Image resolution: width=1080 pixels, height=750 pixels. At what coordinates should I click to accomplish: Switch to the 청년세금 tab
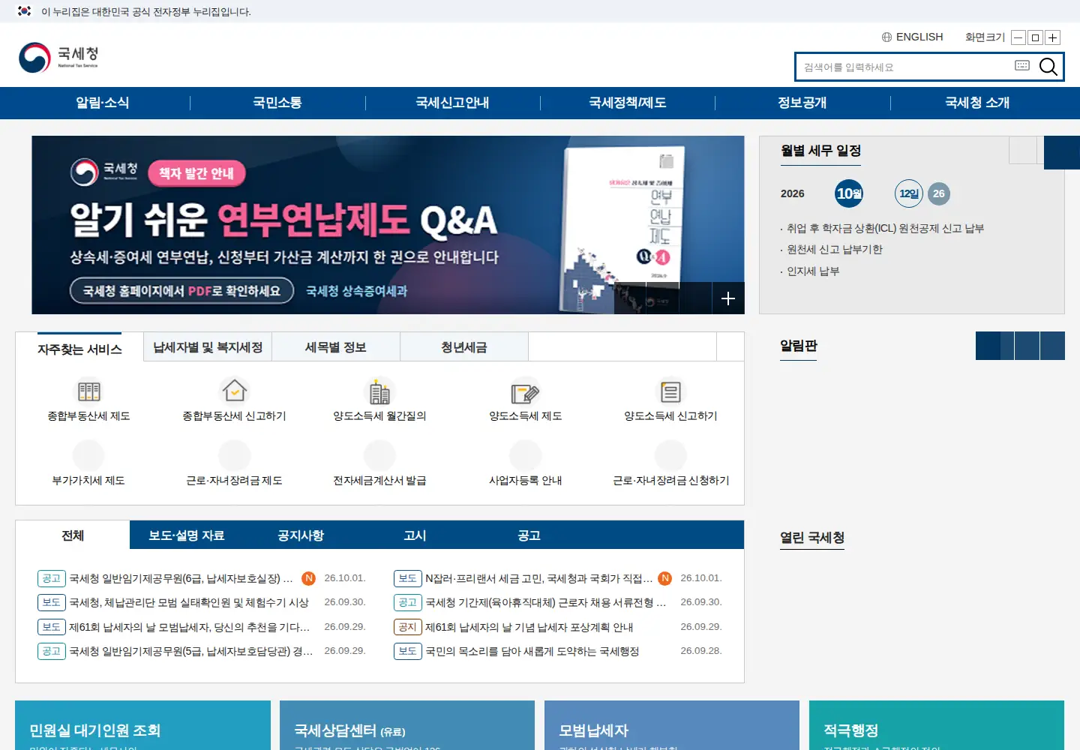click(x=464, y=347)
